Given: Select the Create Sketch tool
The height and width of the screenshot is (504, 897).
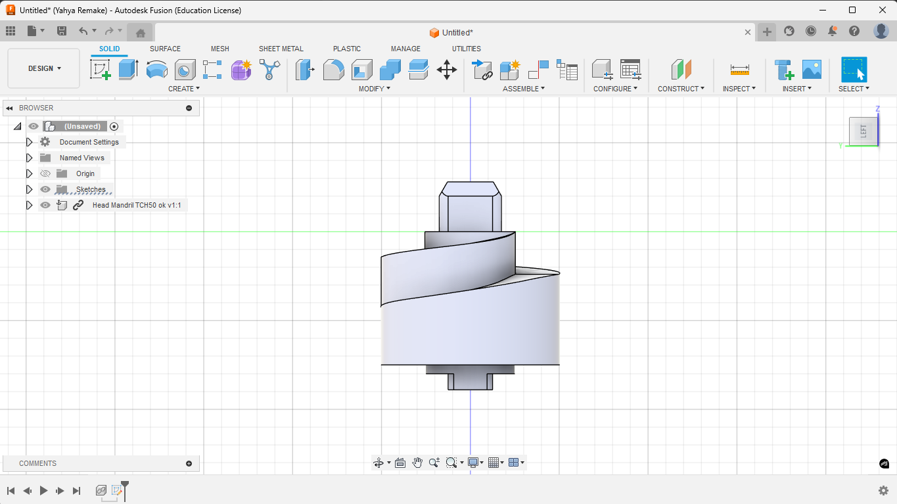Looking at the screenshot, I should (x=101, y=69).
